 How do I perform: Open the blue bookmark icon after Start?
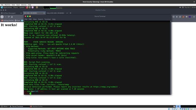(x=22, y=20)
